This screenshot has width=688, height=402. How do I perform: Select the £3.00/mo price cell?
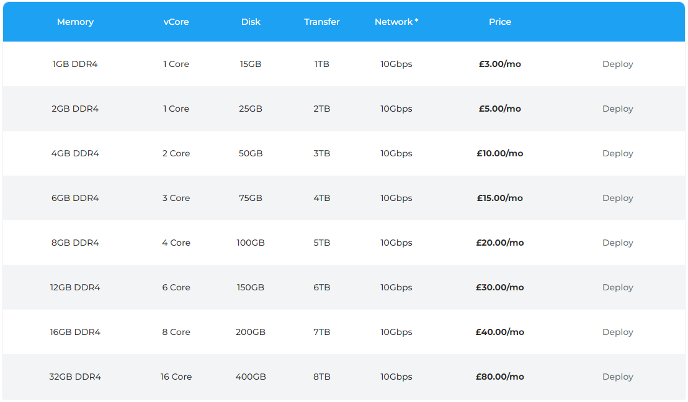[500, 64]
